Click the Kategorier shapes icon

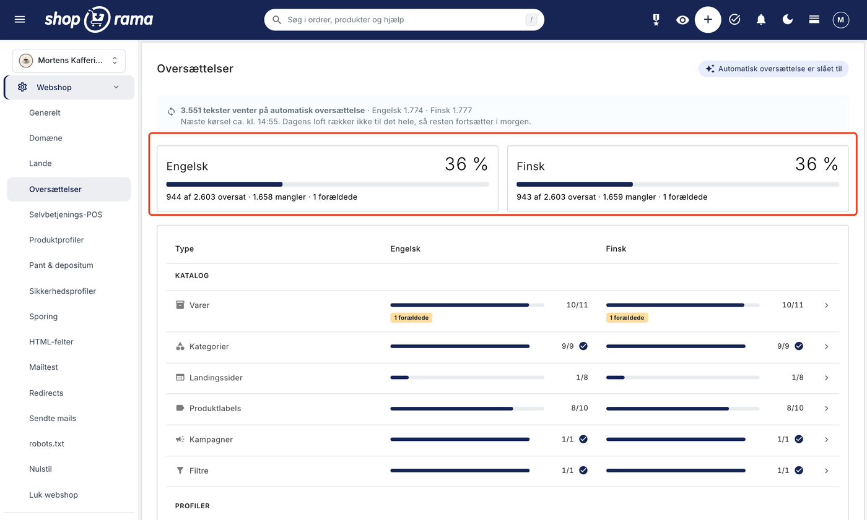click(x=180, y=346)
